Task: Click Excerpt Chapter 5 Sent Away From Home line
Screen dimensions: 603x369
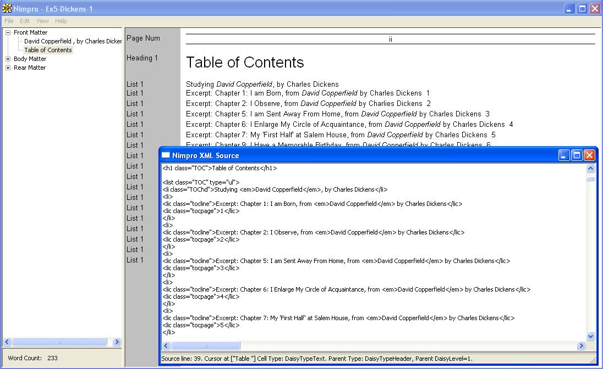Action: (x=338, y=114)
